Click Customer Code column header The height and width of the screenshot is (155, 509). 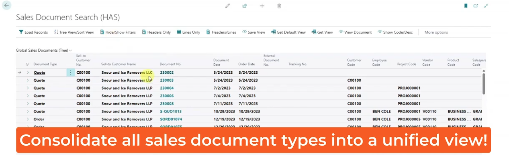(355, 62)
